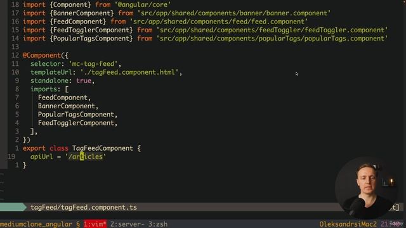Click the export keyword
Image resolution: width=406 pixels, height=228 pixels.
pyautogui.click(x=34, y=148)
